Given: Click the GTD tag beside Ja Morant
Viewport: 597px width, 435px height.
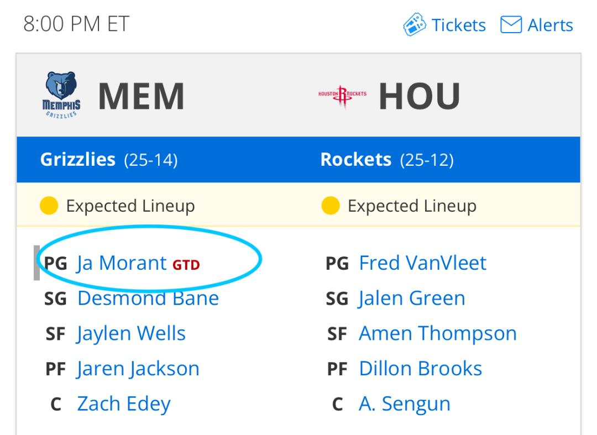Looking at the screenshot, I should click(x=186, y=265).
